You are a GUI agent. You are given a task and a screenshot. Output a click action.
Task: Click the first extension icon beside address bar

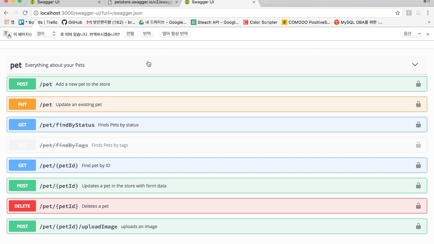pyautogui.click(x=409, y=13)
